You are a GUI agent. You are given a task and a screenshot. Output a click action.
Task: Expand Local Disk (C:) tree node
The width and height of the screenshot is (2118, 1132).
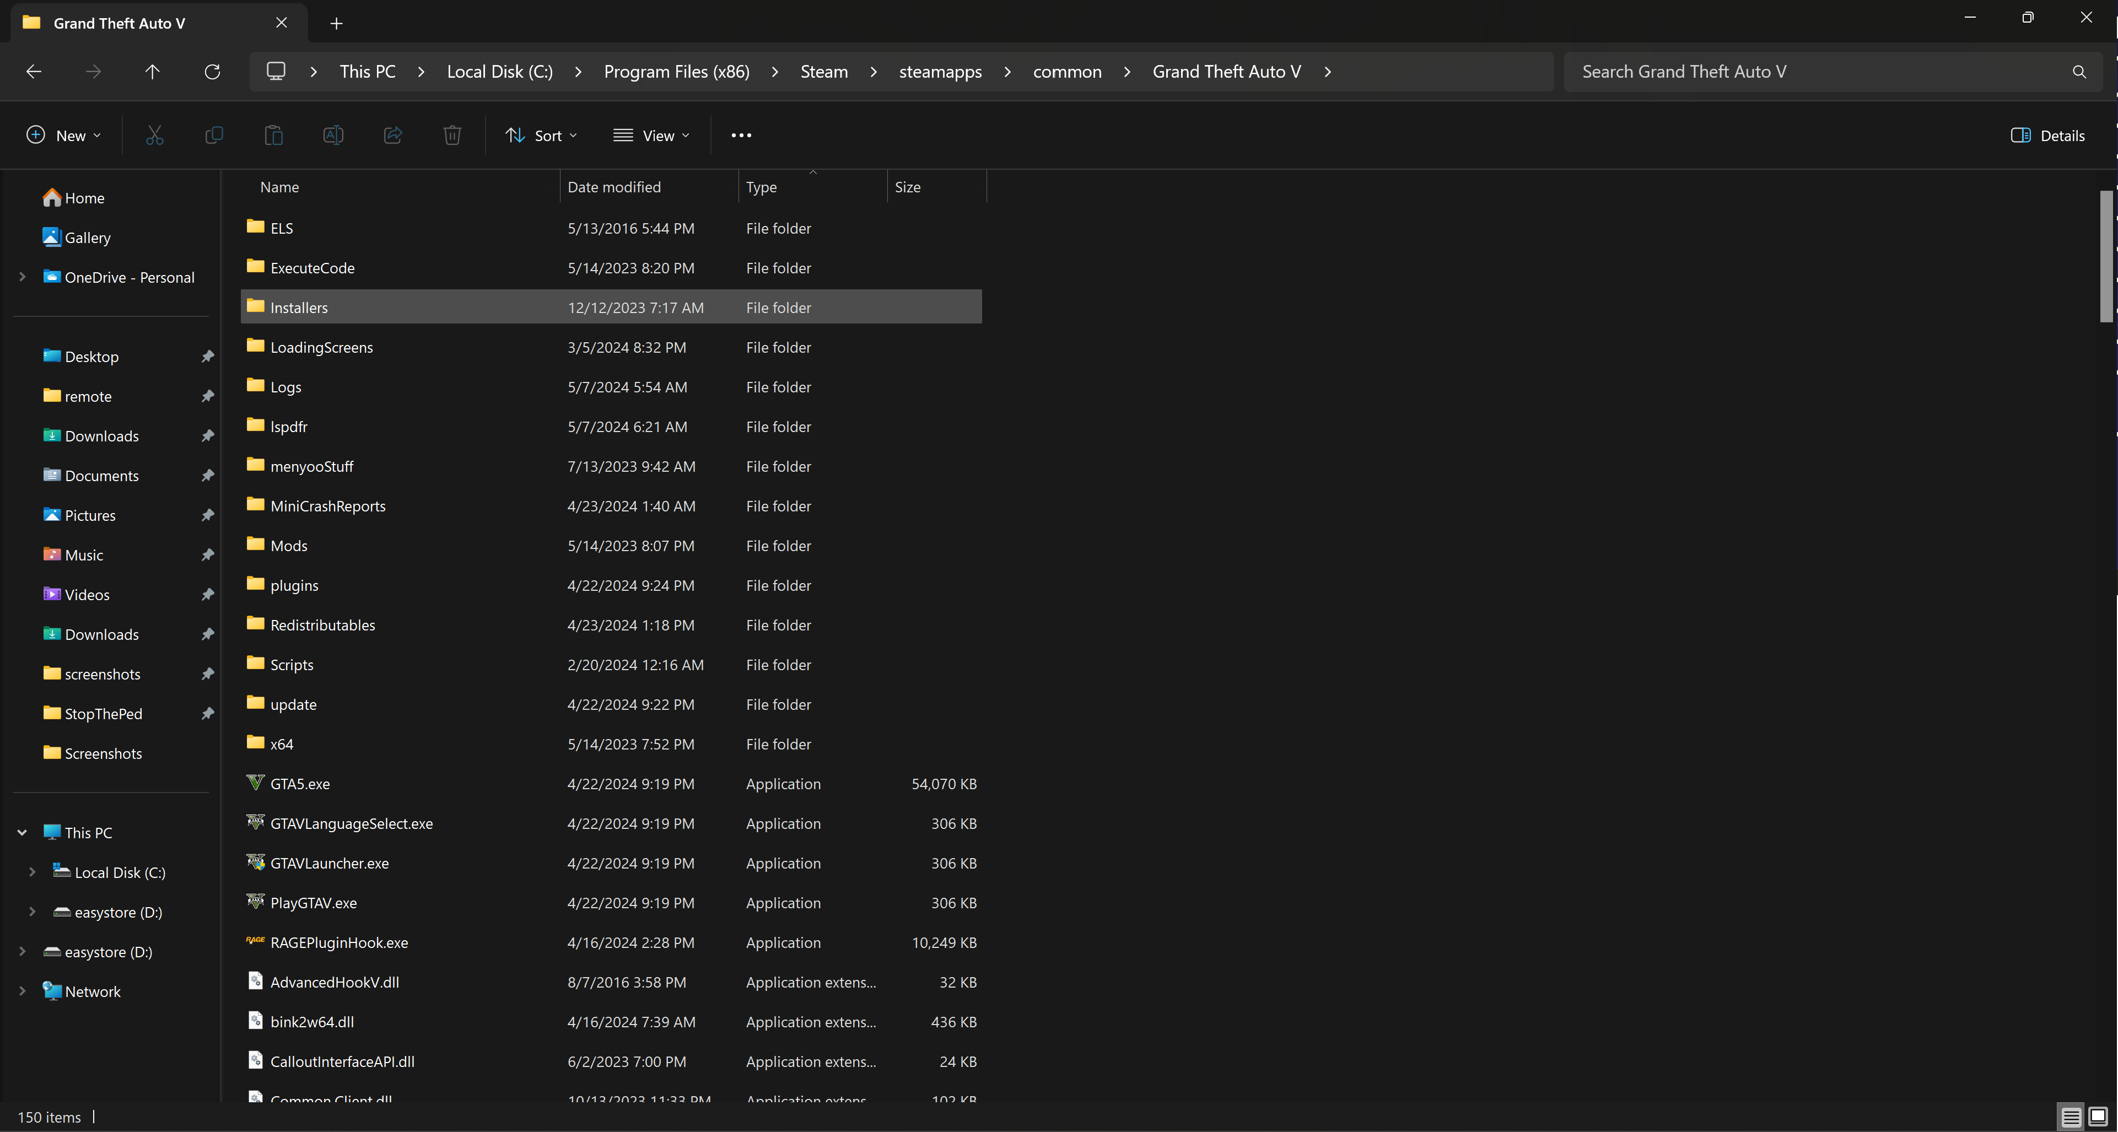[x=32, y=871]
